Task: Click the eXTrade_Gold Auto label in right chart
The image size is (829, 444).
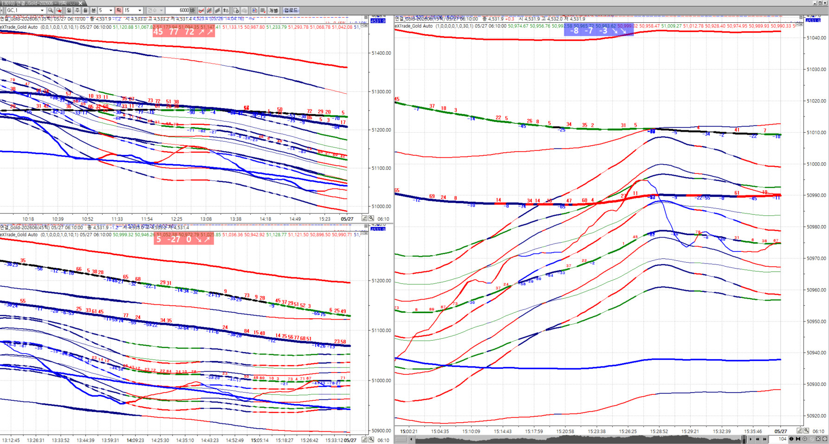Action: pos(414,26)
